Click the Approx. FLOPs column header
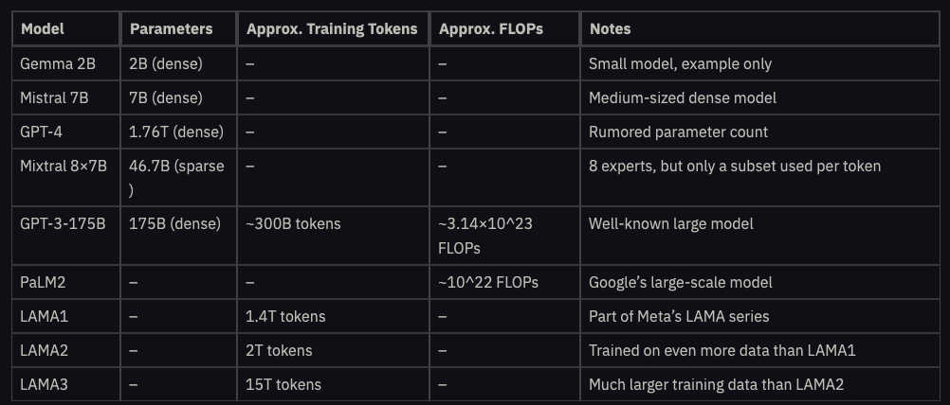 pos(490,28)
